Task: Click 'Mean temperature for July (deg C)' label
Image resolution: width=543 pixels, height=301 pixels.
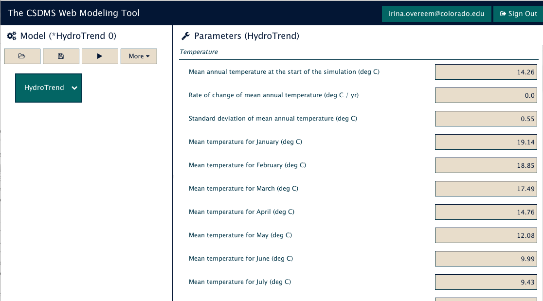Action: 240,282
